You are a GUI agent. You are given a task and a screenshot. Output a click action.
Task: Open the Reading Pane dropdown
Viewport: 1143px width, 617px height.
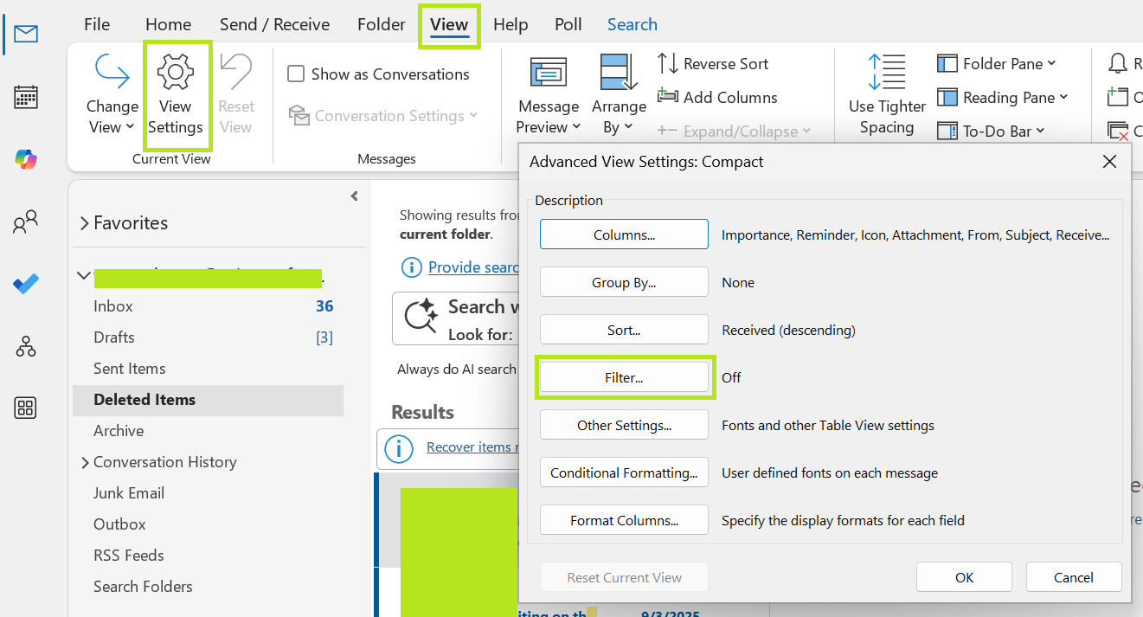pyautogui.click(x=1003, y=98)
